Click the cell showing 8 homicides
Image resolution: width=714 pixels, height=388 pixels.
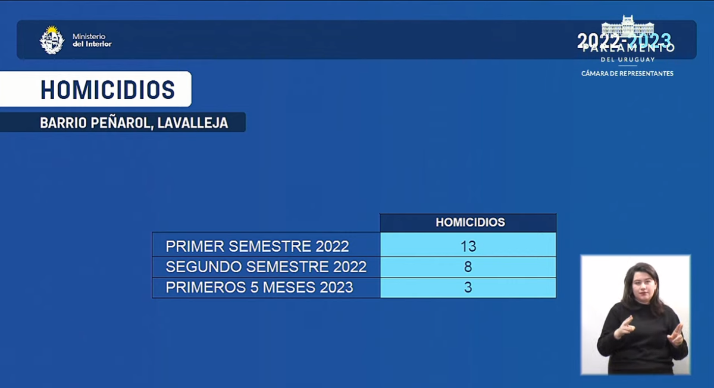[x=468, y=267]
